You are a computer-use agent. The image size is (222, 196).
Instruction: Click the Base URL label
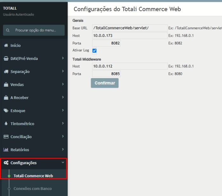click(x=80, y=28)
